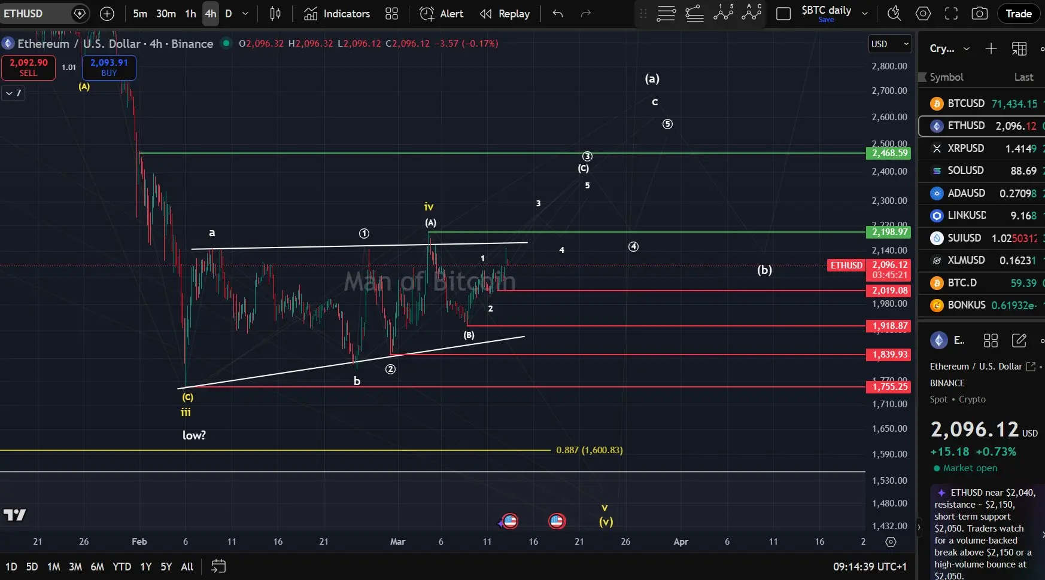Open the symbol note edit icon

(1019, 341)
